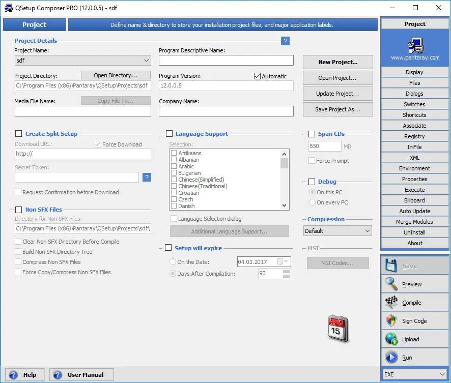The image size is (451, 383).
Task: Open the User Manual
Action: [x=81, y=375]
